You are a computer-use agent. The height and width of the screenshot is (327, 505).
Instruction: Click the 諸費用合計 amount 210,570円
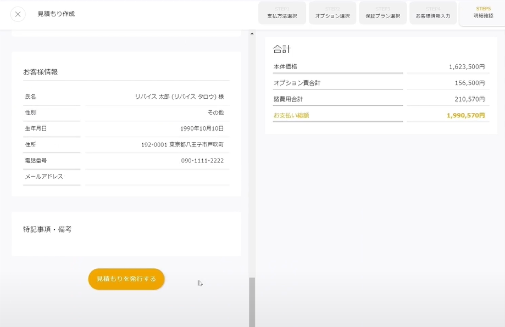[469, 99]
